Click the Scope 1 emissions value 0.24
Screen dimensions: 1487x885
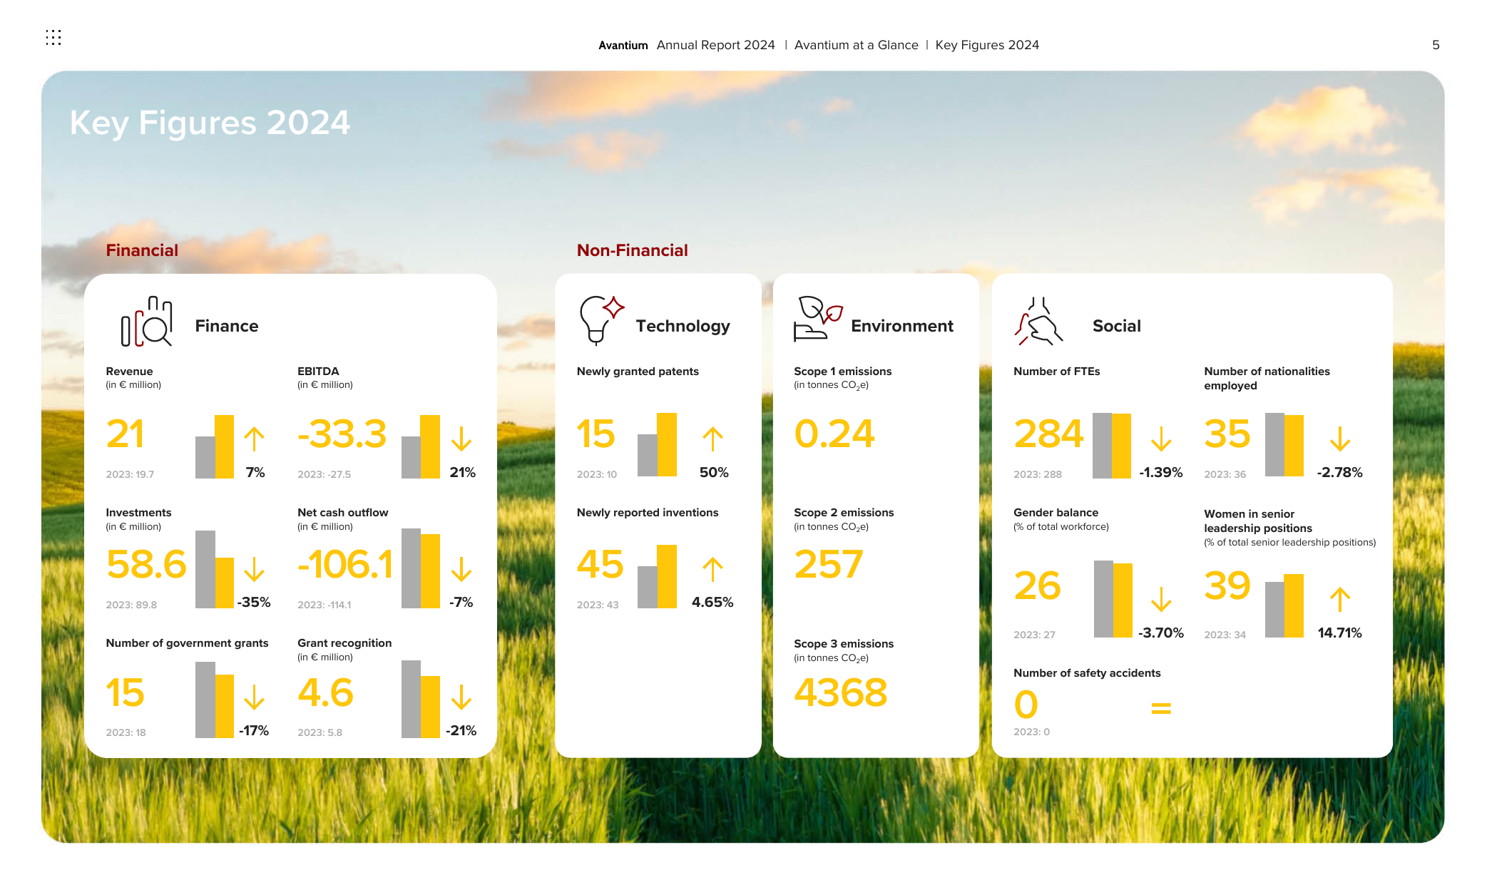pyautogui.click(x=834, y=434)
